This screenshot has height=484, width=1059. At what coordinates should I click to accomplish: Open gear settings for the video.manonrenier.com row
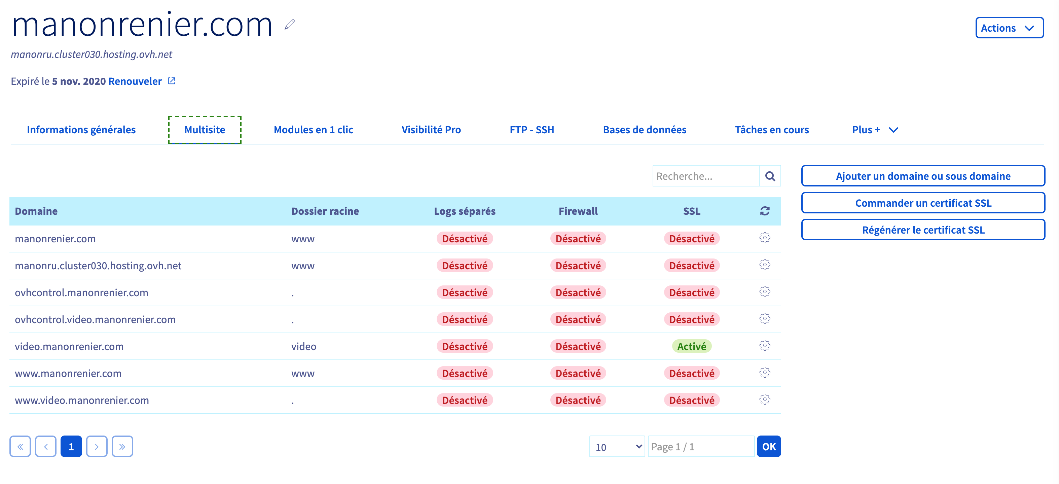point(764,346)
